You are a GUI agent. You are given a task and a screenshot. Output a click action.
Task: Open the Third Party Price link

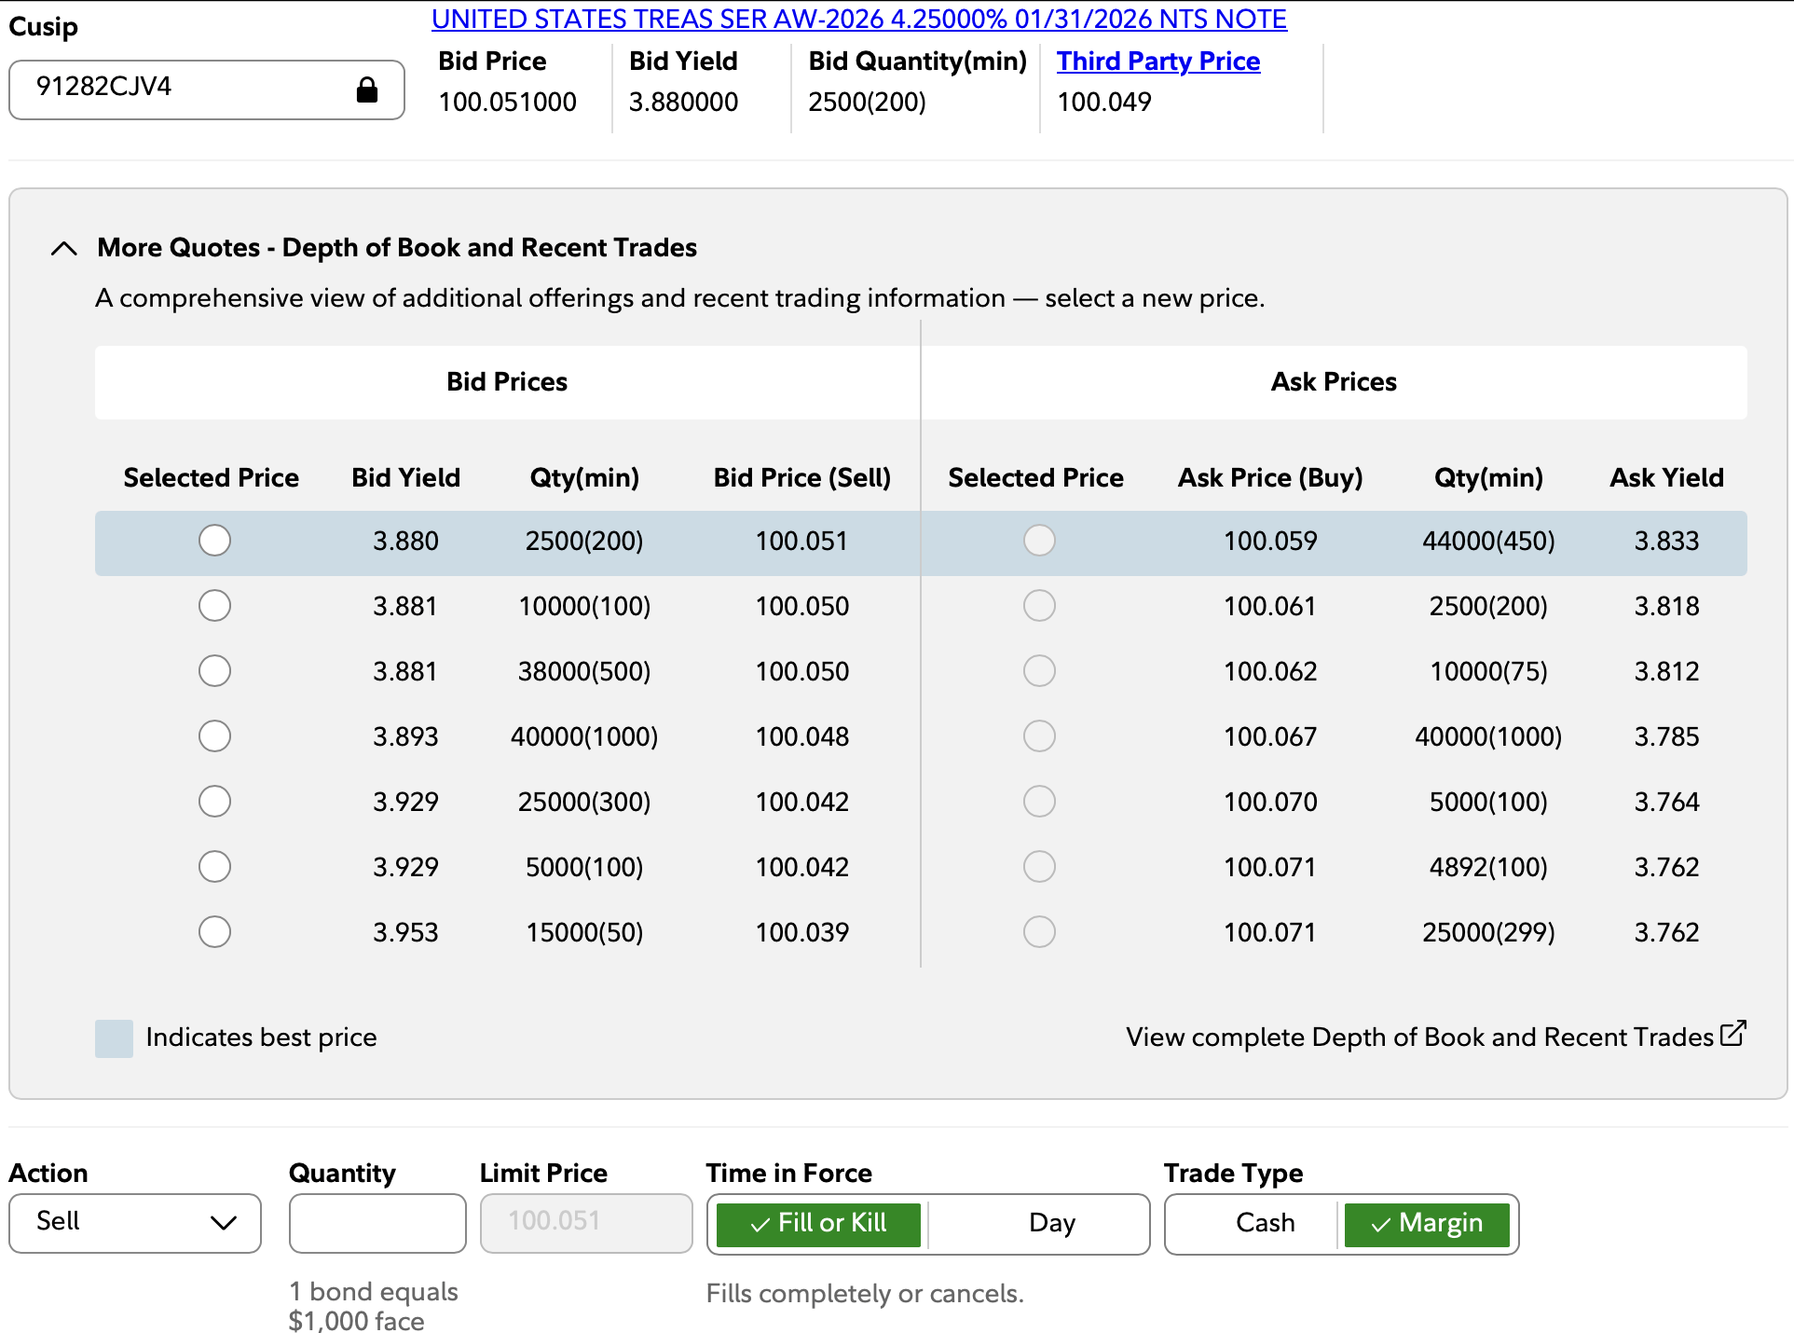(x=1158, y=61)
